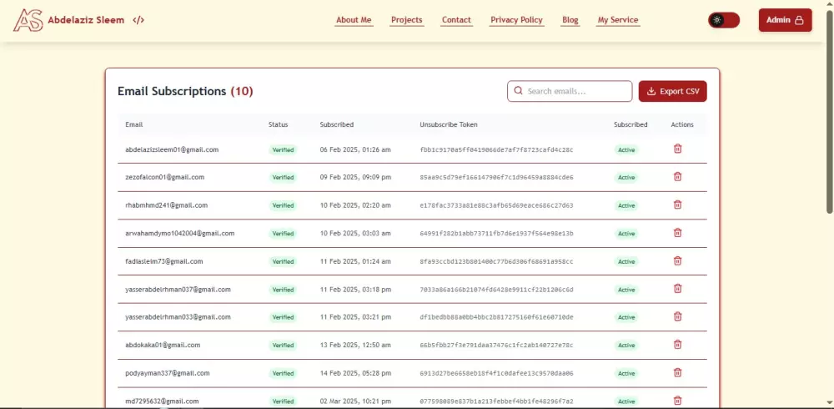Go to the Contact page
The width and height of the screenshot is (834, 409).
coord(456,20)
